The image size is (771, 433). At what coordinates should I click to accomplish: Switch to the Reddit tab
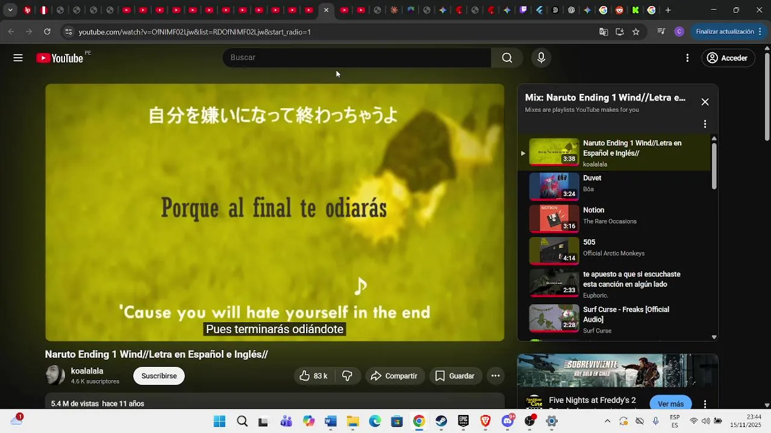coord(620,10)
